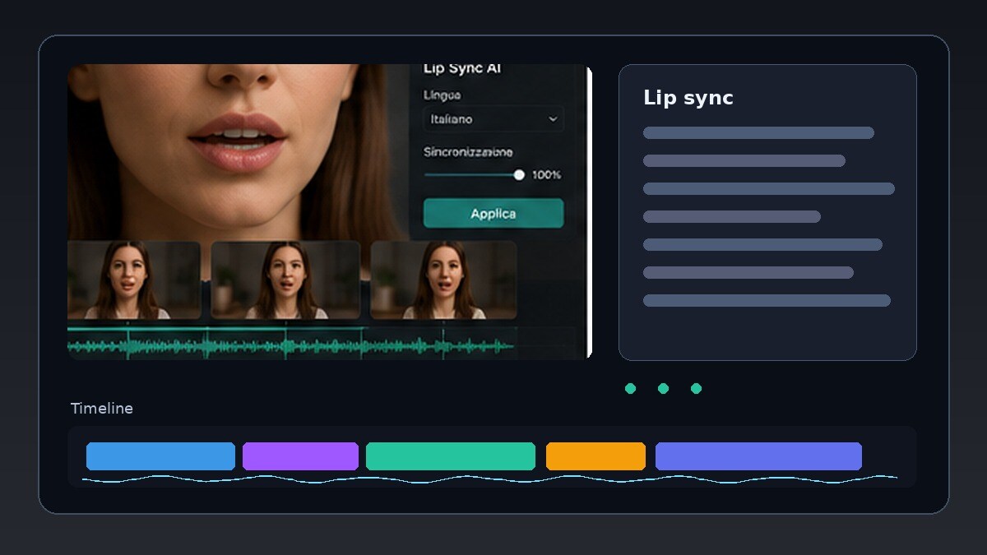
Task: Open the Italiano language dropdown
Action: coord(493,119)
